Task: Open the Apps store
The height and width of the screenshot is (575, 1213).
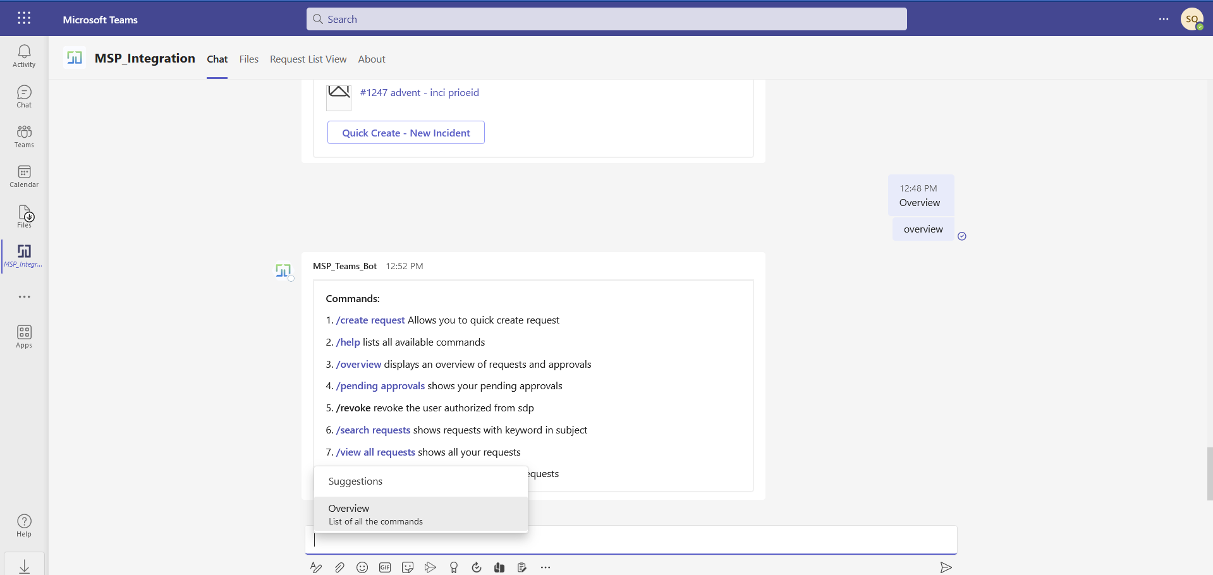Action: coord(24,336)
